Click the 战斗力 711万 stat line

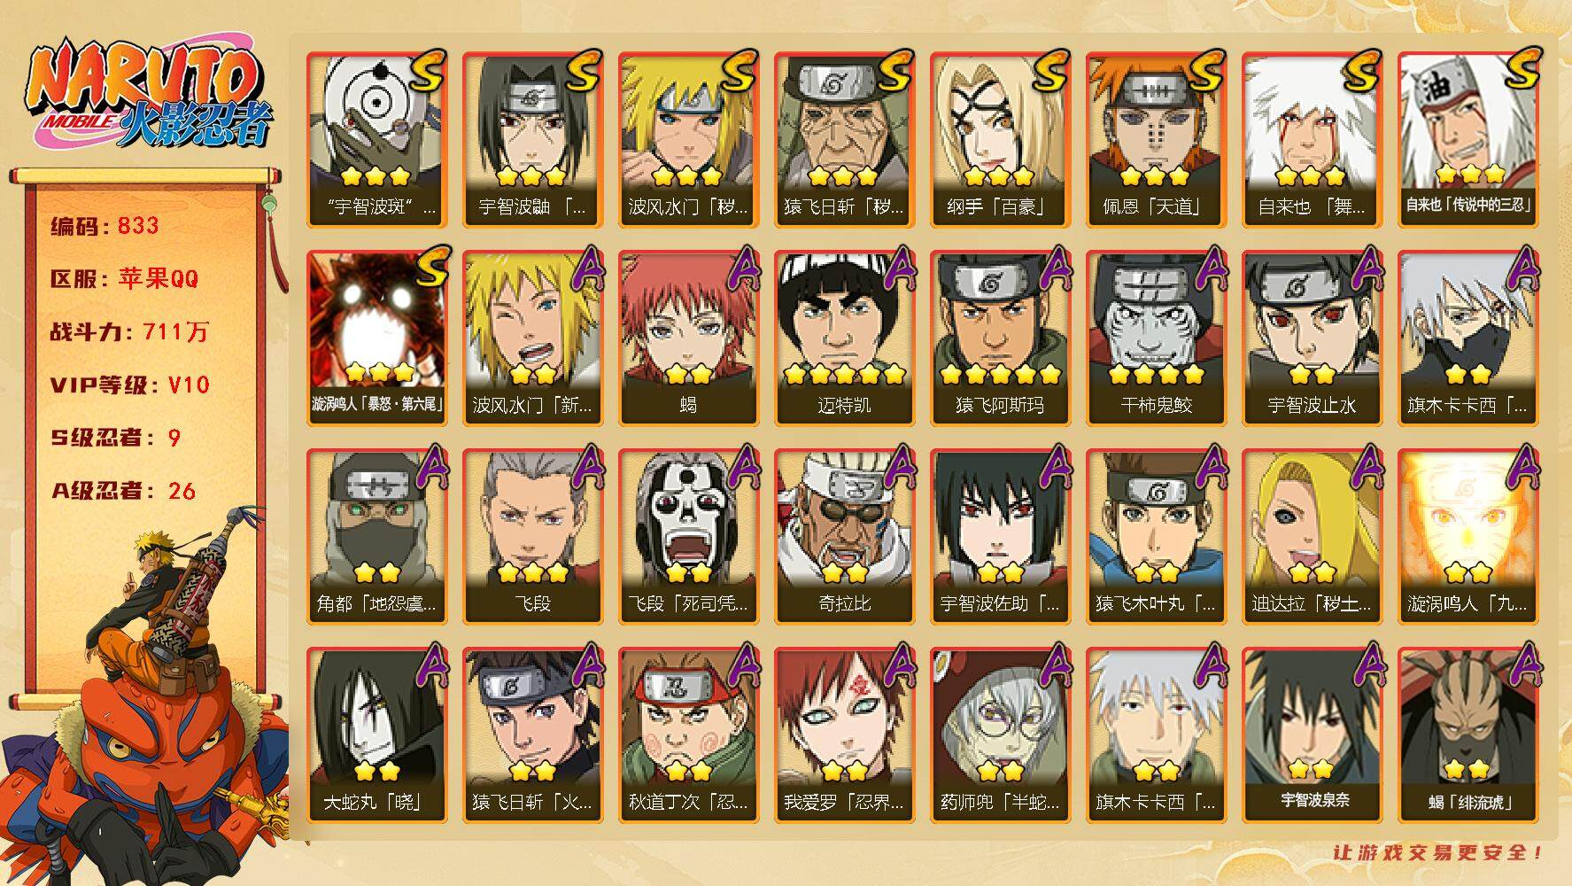pos(129,331)
